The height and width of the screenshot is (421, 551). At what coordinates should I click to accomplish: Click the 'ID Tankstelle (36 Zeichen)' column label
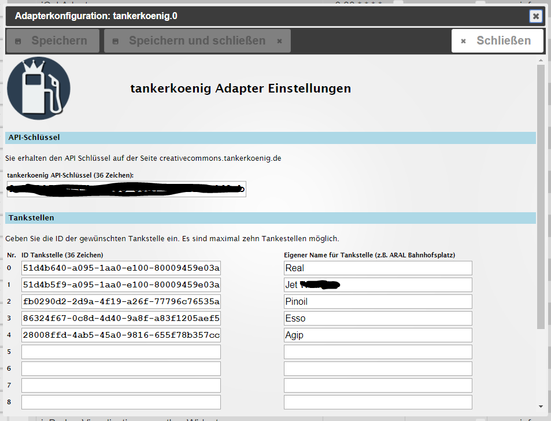(x=62, y=255)
